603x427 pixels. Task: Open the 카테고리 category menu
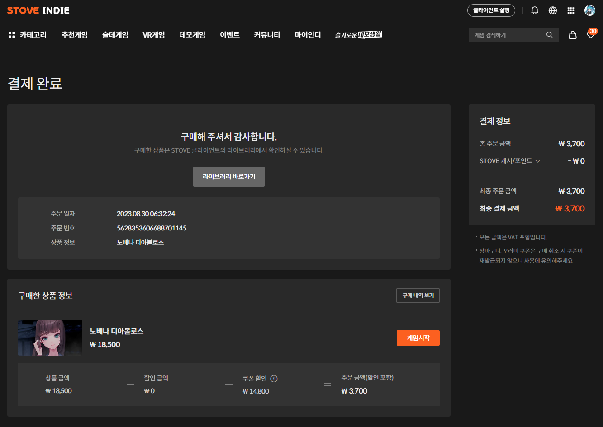coord(28,35)
